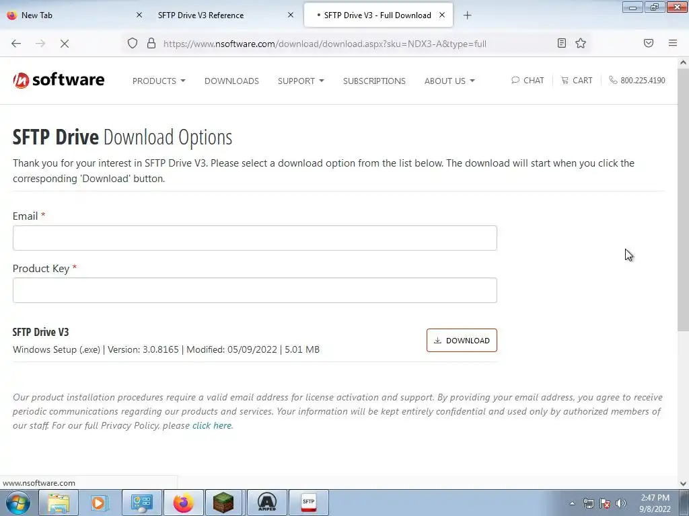Click the volume speaker tray icon
Image resolution: width=689 pixels, height=516 pixels.
tap(620, 503)
